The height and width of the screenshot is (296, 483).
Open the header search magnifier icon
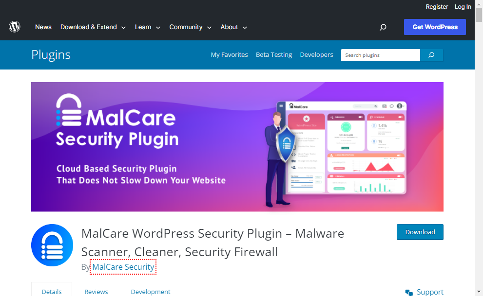(383, 27)
